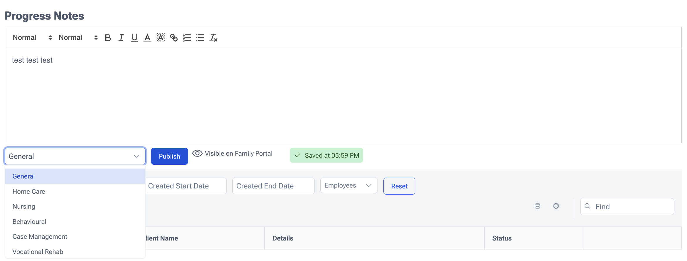This screenshot has width=687, height=261.
Task: Open the print option above the table
Action: pos(537,206)
